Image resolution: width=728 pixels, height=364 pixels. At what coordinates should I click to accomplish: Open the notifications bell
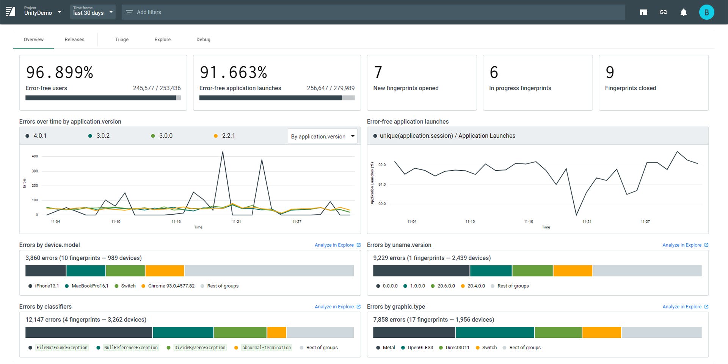(683, 12)
